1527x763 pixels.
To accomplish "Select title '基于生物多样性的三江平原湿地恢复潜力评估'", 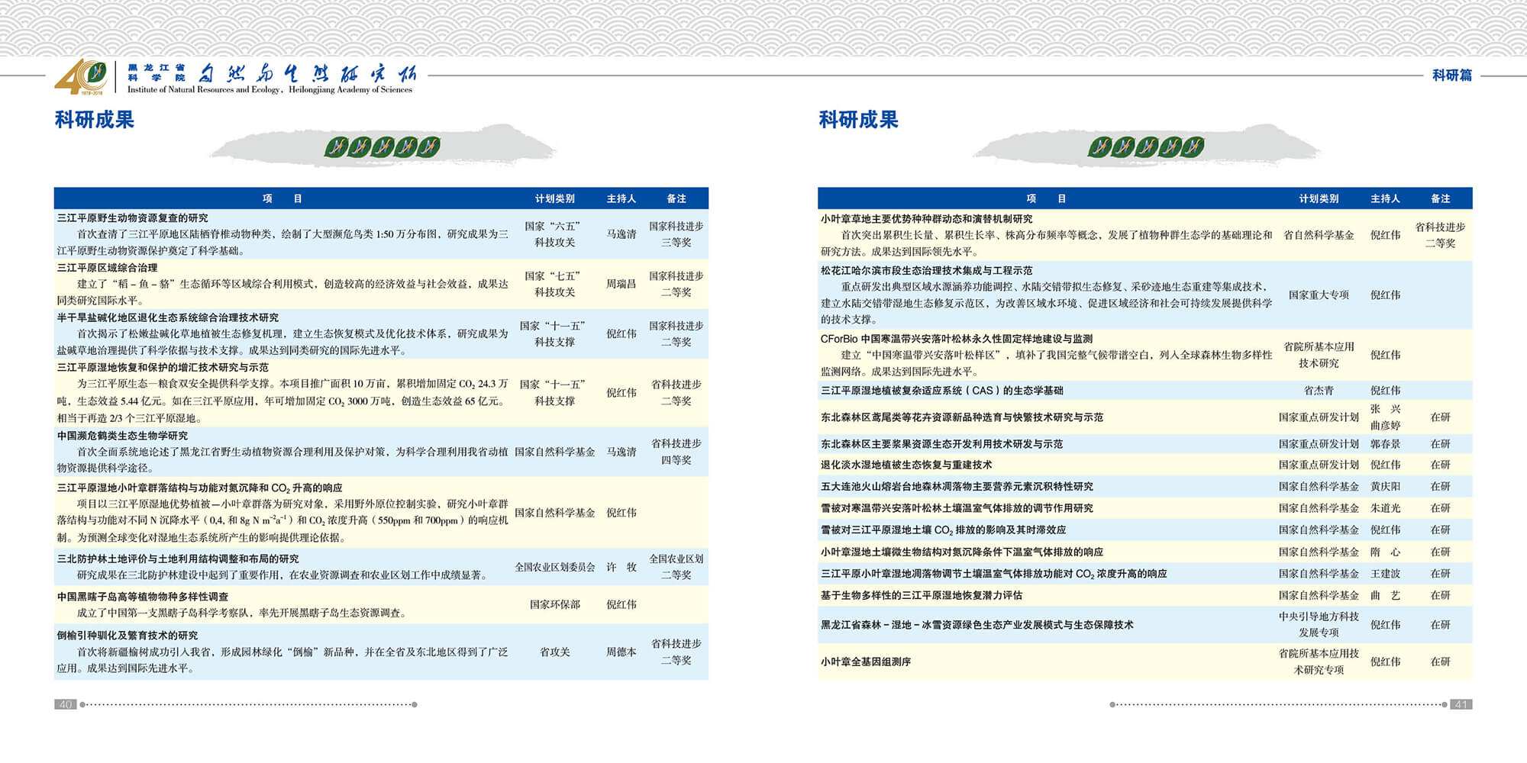I will coord(922,595).
